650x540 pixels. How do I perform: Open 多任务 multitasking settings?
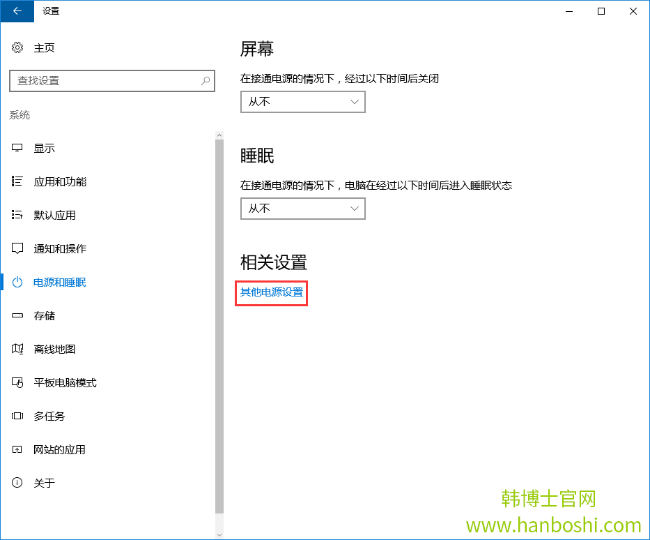coord(49,416)
